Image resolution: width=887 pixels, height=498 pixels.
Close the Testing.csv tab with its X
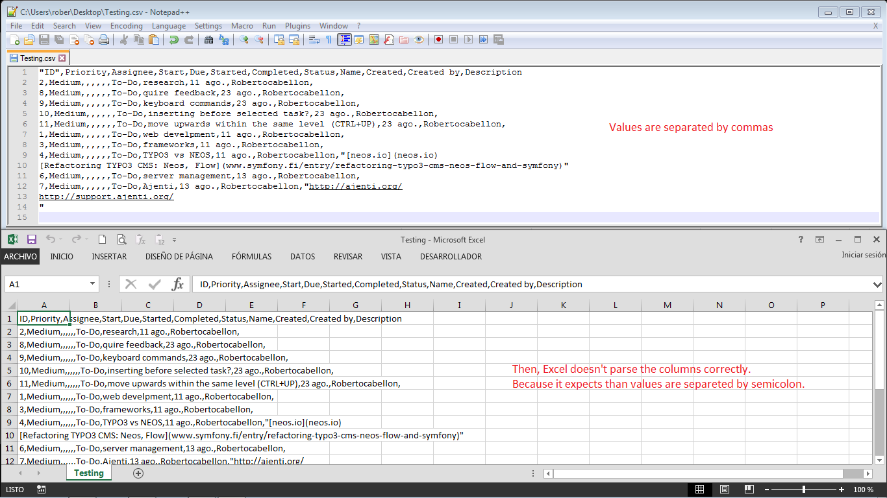coord(62,58)
